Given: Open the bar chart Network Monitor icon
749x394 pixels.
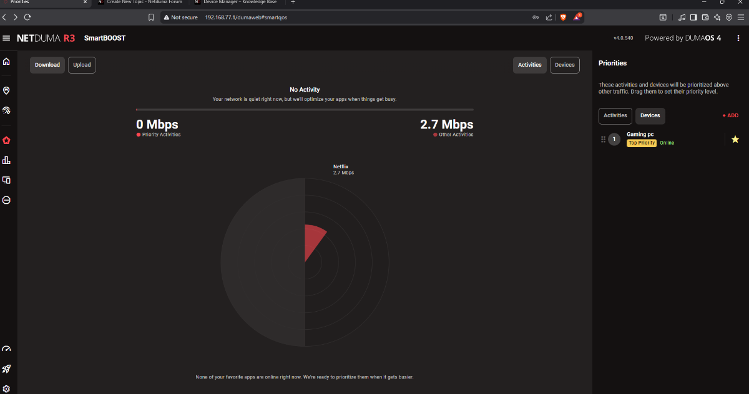Looking at the screenshot, I should click(x=6, y=160).
